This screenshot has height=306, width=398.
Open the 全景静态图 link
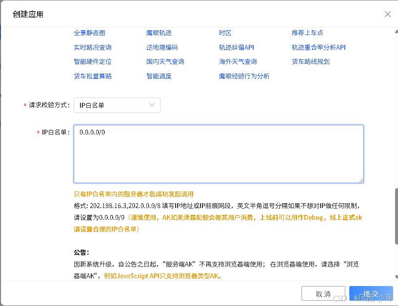89,33
